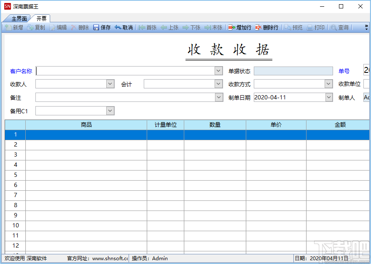Click the 数量 cell in row 6

[x=215, y=185]
